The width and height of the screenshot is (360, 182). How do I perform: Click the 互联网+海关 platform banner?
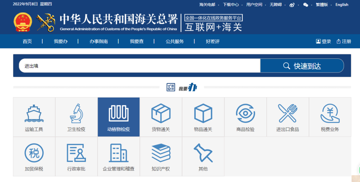point(213,27)
